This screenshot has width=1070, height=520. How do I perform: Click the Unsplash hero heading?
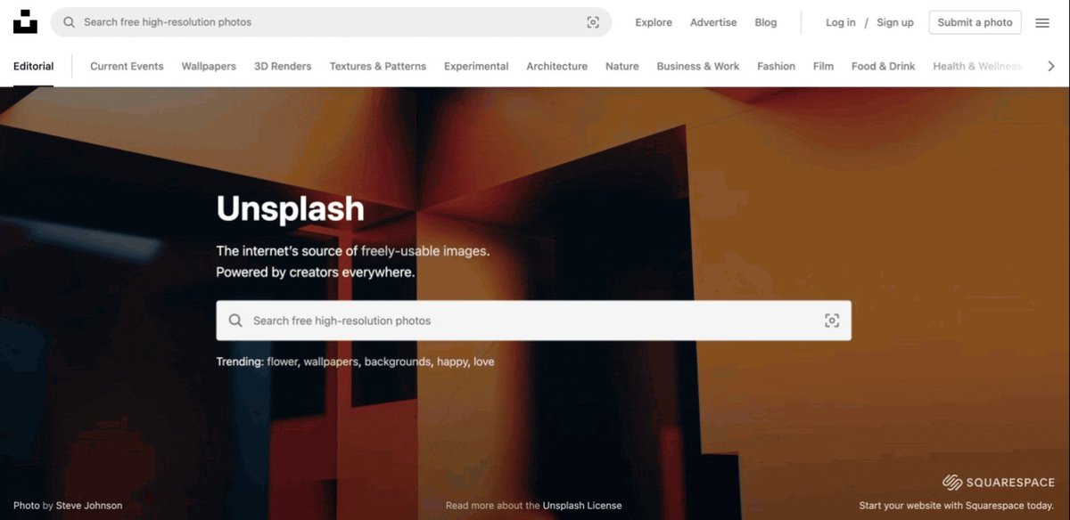click(291, 208)
